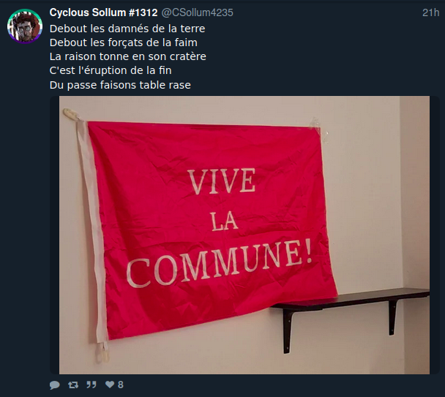The width and height of the screenshot is (445, 397).
Task: Open Cyclous Sollum's profile avatar
Action: click(x=25, y=26)
